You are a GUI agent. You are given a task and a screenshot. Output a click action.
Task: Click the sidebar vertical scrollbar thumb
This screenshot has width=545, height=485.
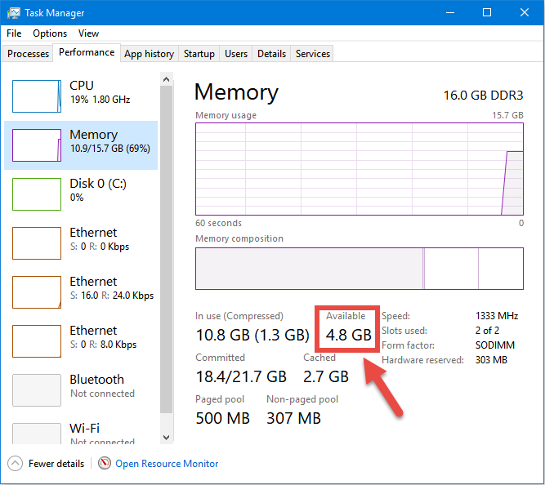click(166, 250)
